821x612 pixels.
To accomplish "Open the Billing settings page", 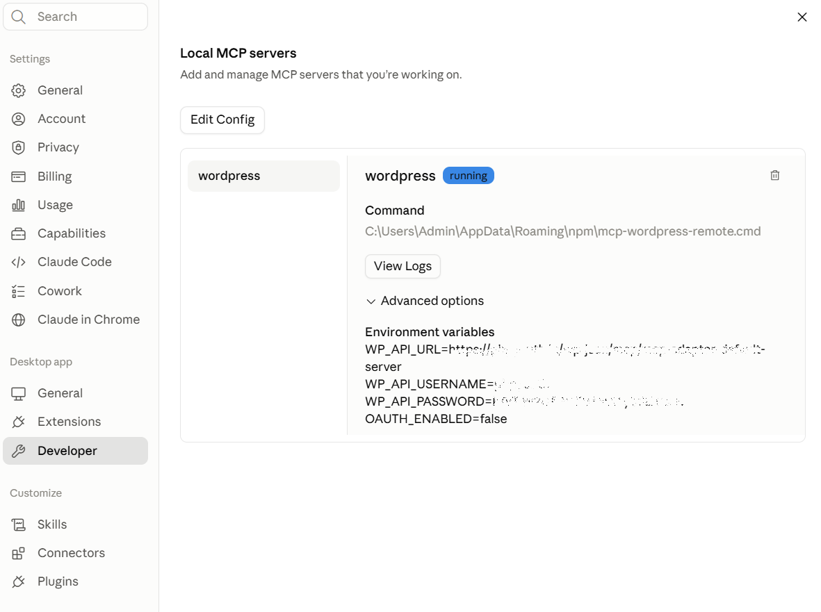I will pyautogui.click(x=75, y=177).
